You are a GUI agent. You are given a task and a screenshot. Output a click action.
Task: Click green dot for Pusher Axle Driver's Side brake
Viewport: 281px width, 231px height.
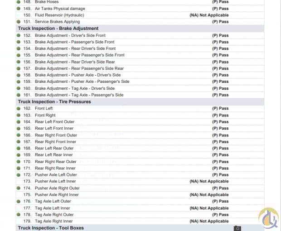19,75
